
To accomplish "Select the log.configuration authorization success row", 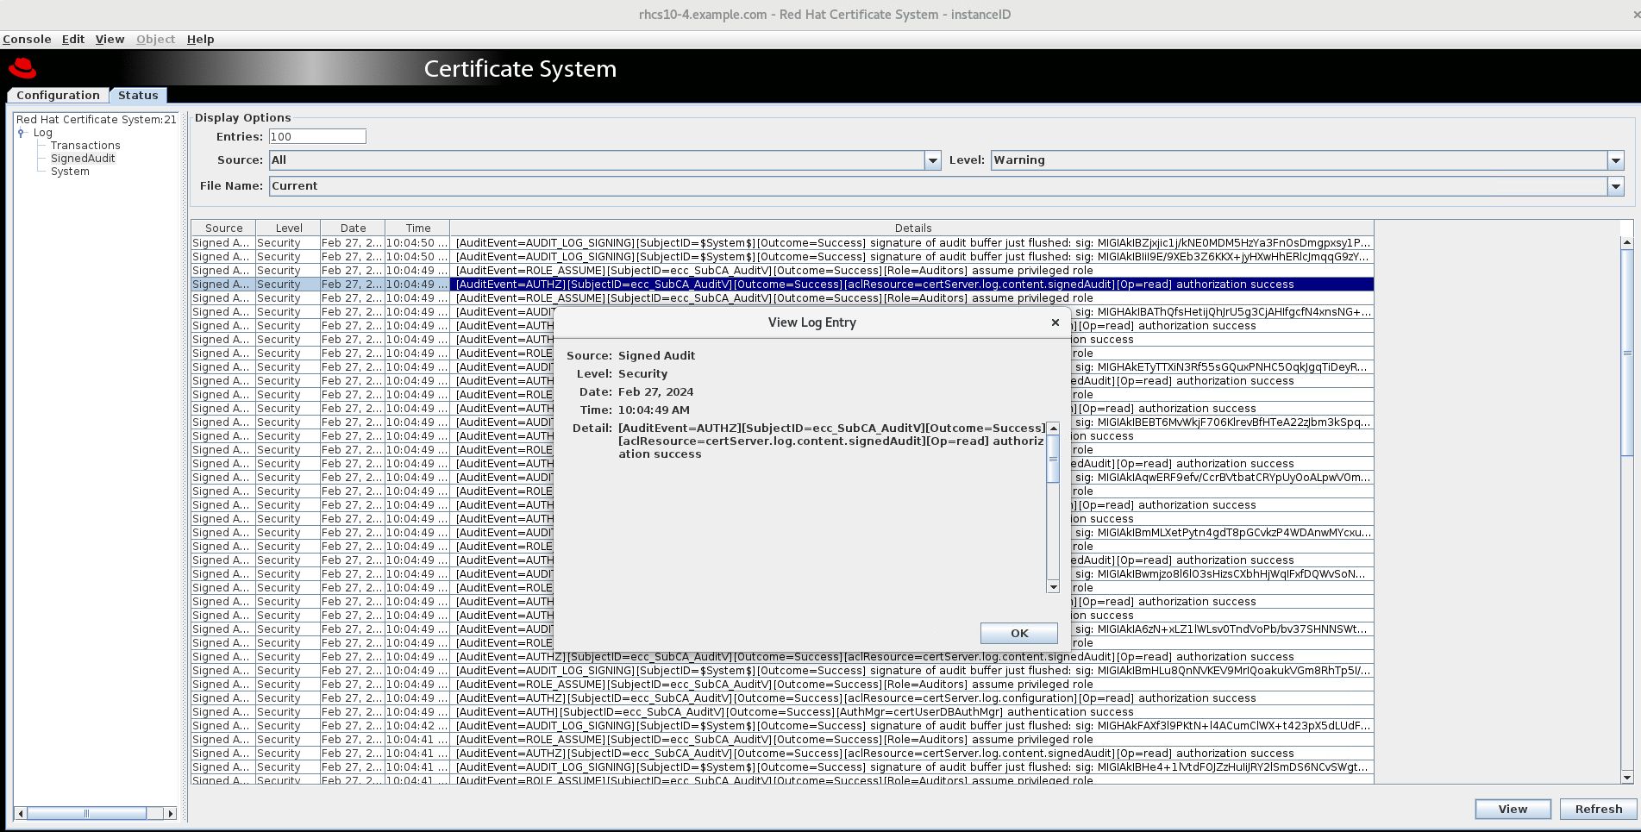I will pyautogui.click(x=782, y=698).
